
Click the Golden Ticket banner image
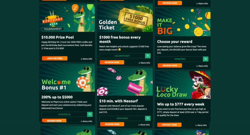coord(125,18)
